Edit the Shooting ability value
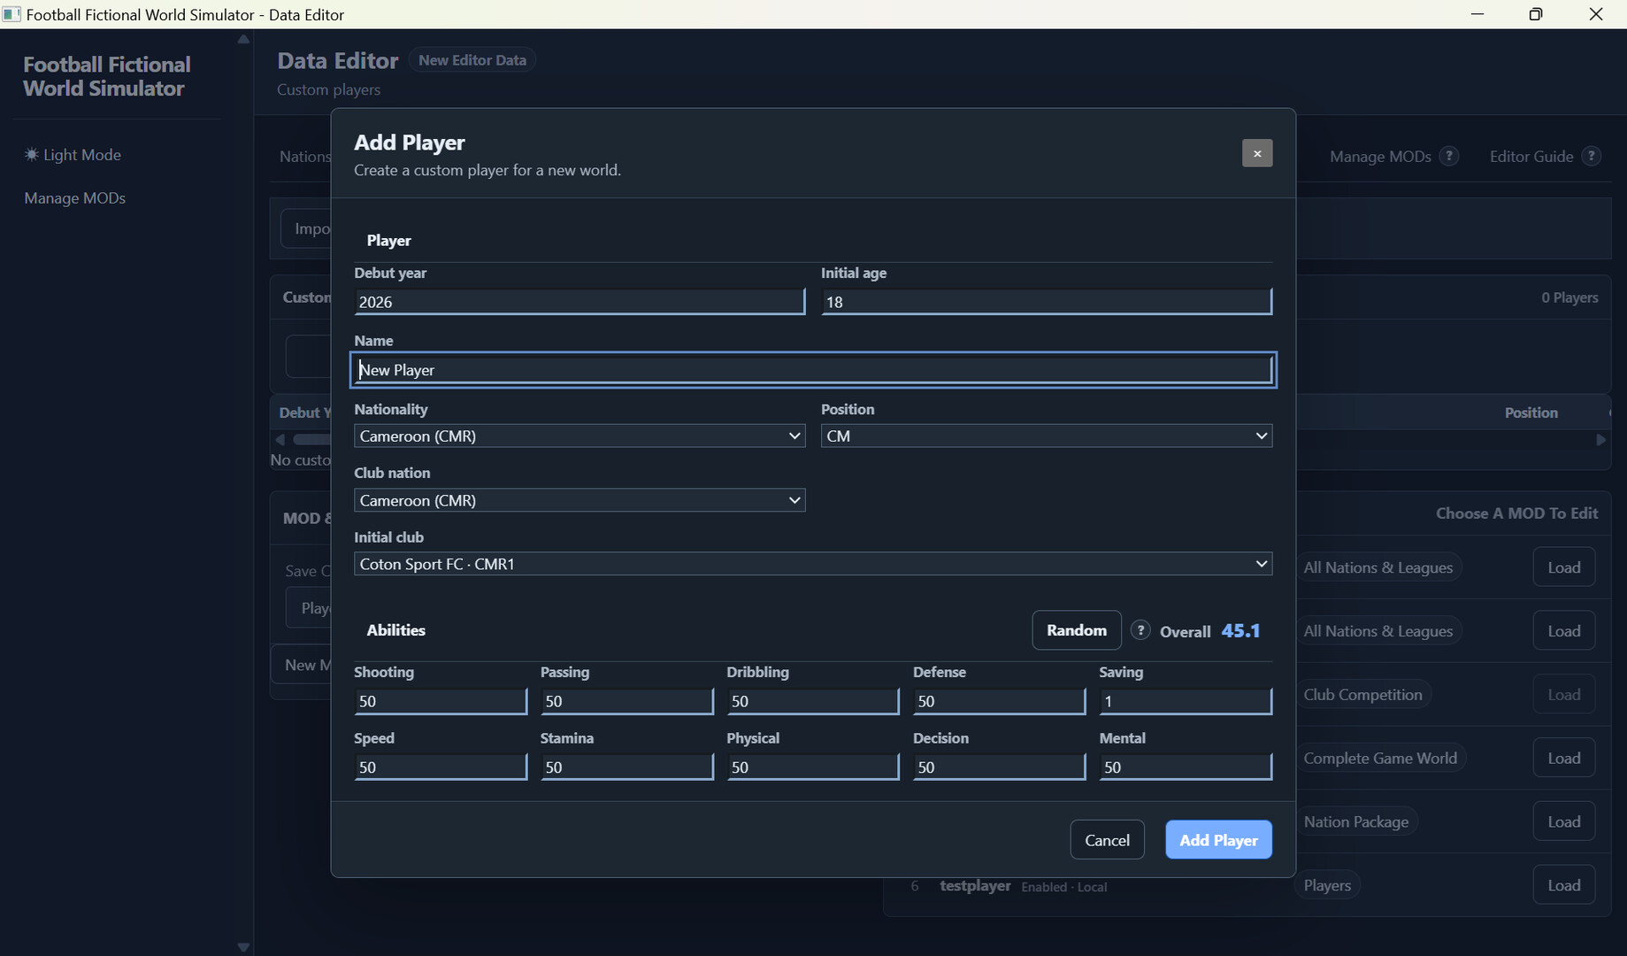1627x956 pixels. coord(441,701)
